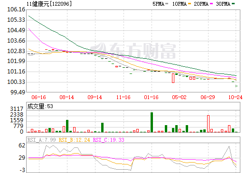Select the 10-24 date label
This screenshot has width=247, height=173.
pos(236,97)
